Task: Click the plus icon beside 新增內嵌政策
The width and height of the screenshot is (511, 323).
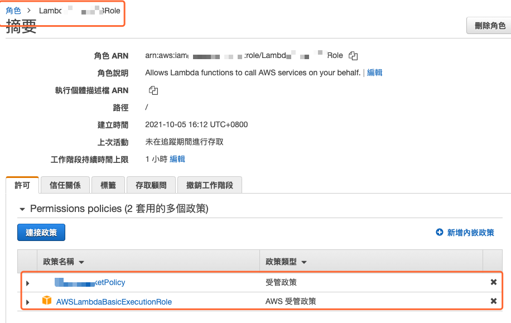Action: [x=439, y=232]
